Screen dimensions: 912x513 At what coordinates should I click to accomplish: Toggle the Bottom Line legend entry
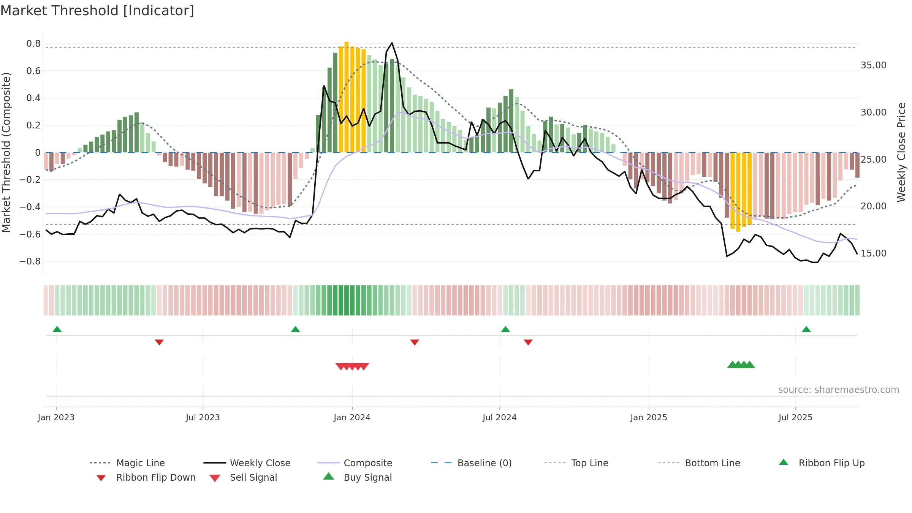click(x=699, y=463)
